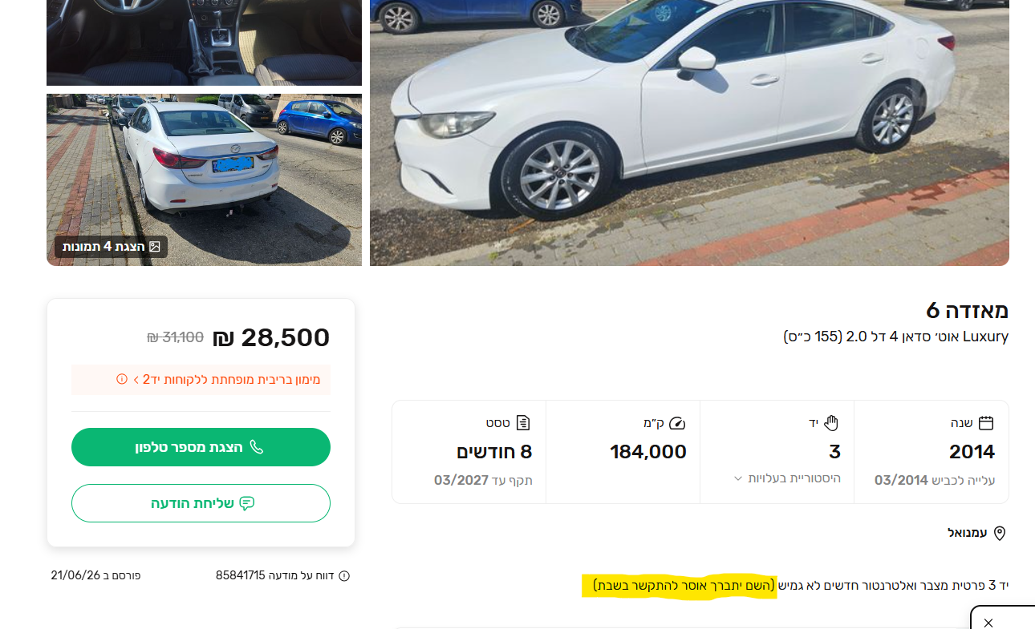Click the calendar icon above year 2014

(987, 423)
